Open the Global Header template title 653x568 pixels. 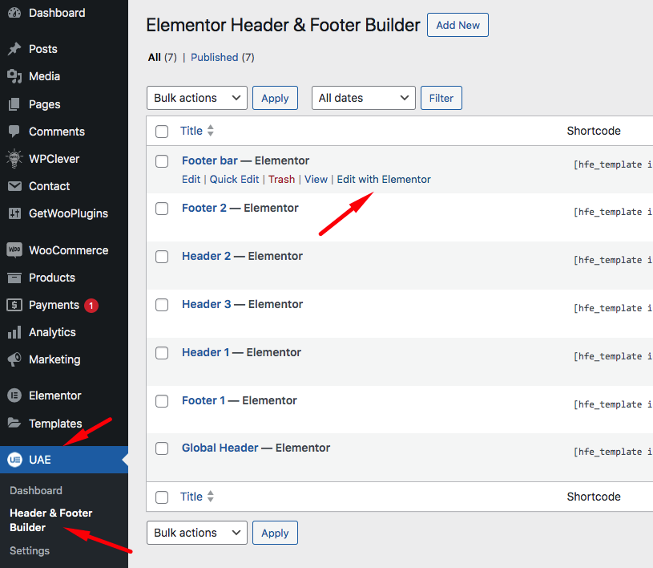click(220, 448)
